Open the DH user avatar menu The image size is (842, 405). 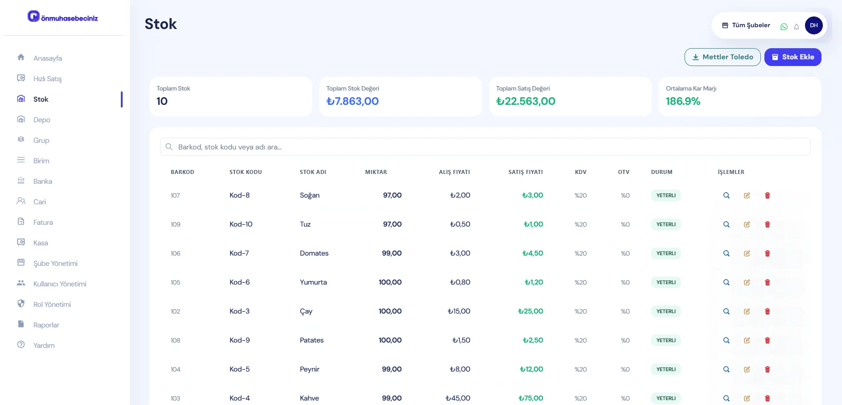813,25
